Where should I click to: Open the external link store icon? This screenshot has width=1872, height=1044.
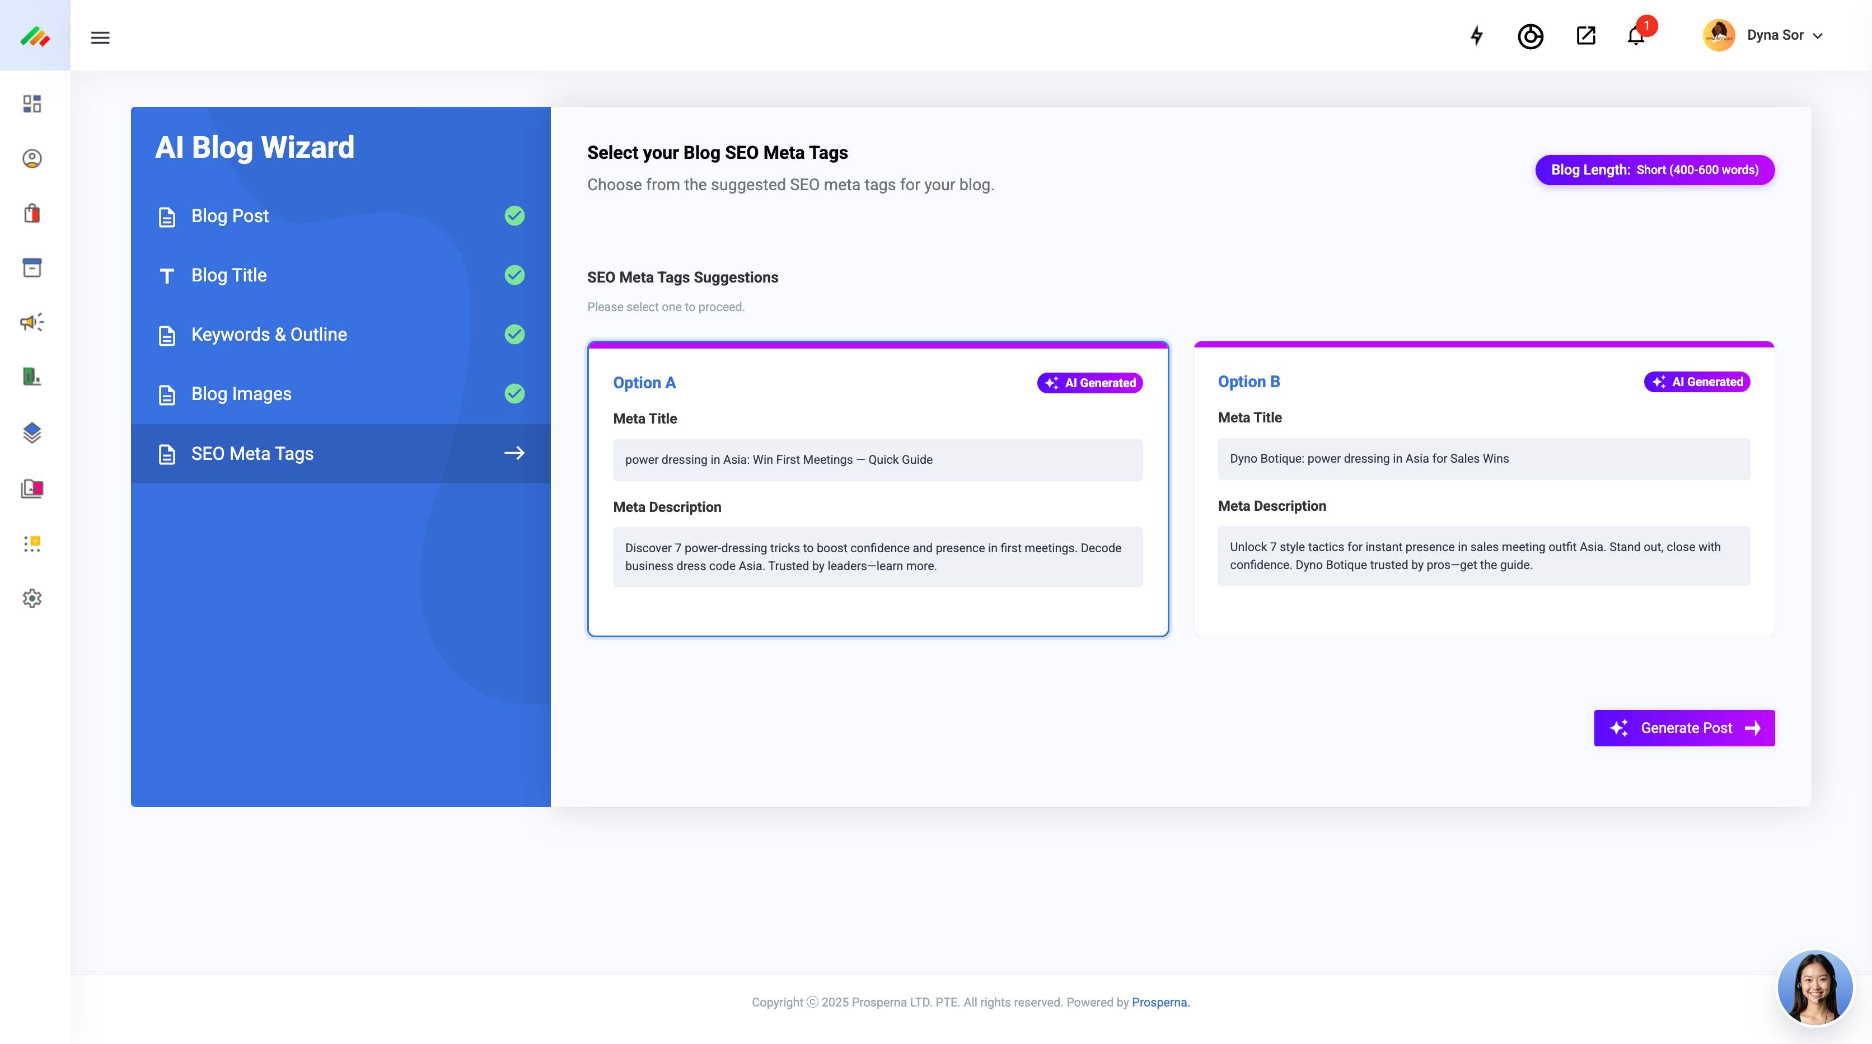coord(1586,36)
